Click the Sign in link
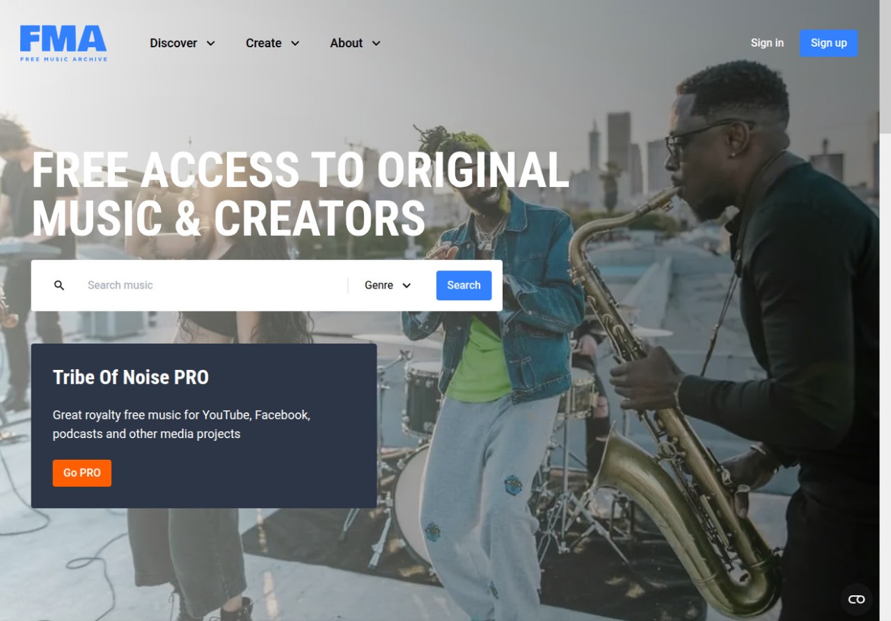Viewport: 891px width, 621px height. pos(767,43)
